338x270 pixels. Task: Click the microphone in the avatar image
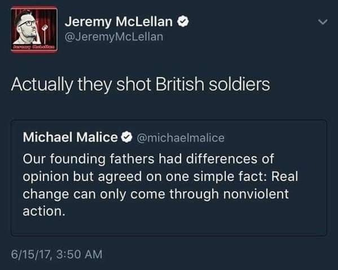pyautogui.click(x=45, y=32)
